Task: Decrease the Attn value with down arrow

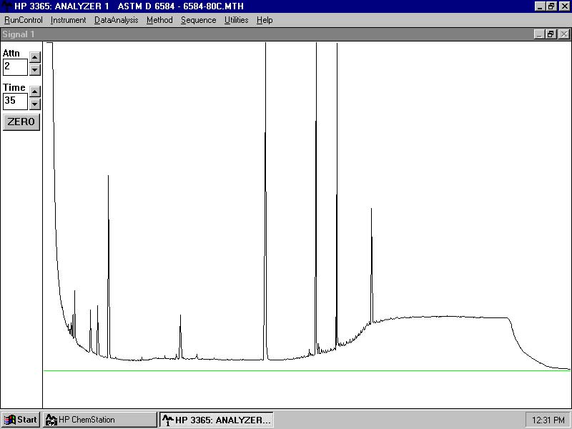Action: pos(34,69)
